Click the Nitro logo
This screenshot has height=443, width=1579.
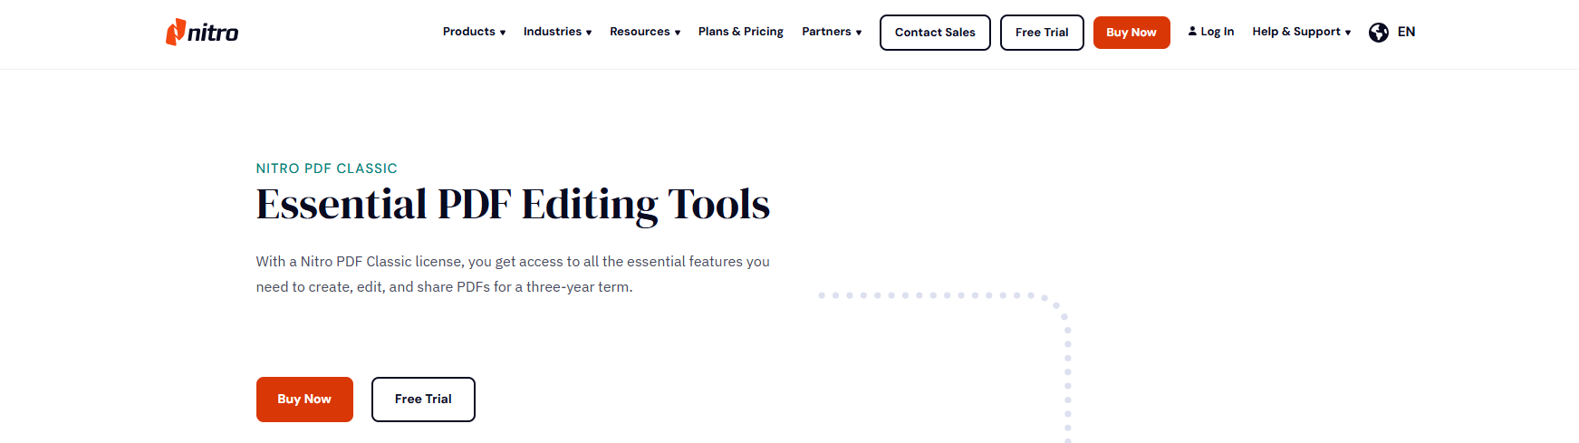click(x=202, y=32)
